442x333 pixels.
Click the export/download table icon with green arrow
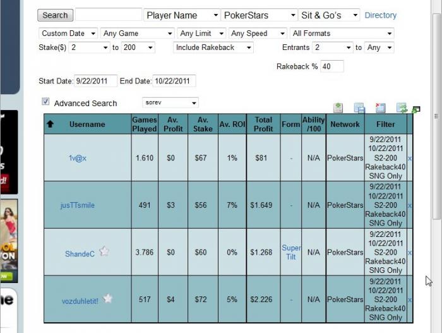(338, 108)
